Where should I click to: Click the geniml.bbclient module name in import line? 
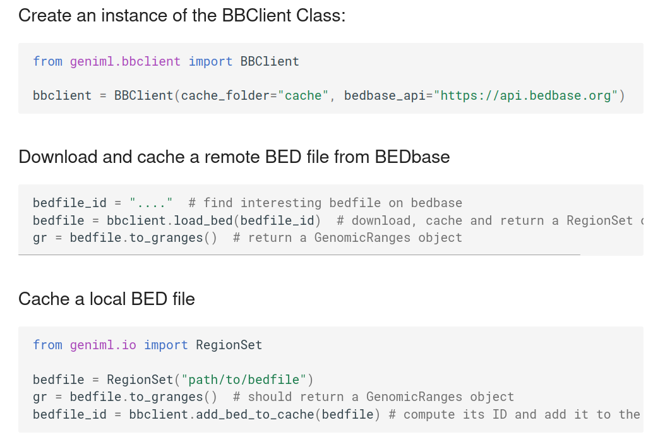(125, 61)
